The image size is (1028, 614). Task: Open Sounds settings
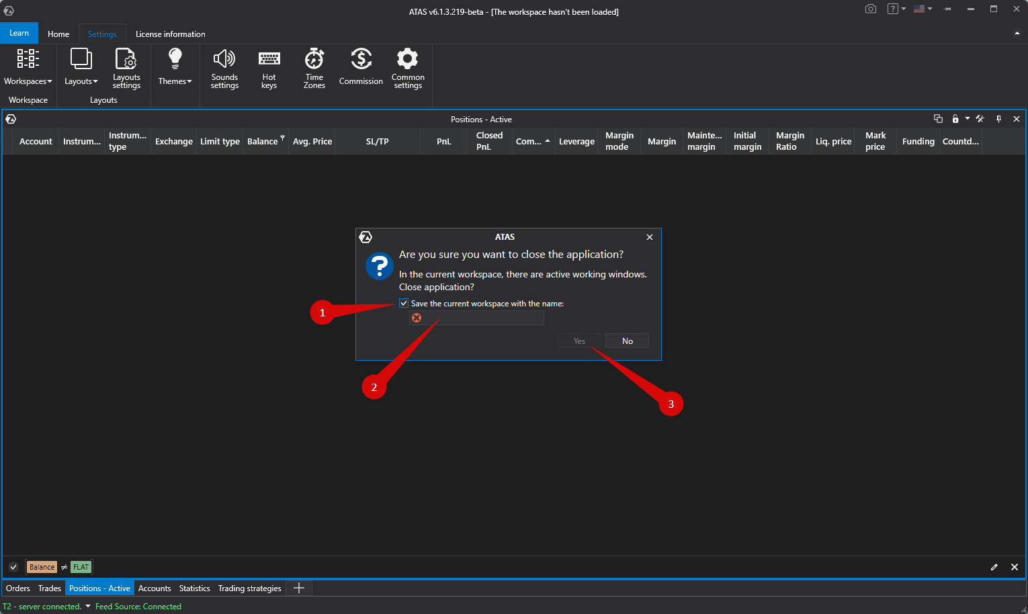pyautogui.click(x=224, y=69)
